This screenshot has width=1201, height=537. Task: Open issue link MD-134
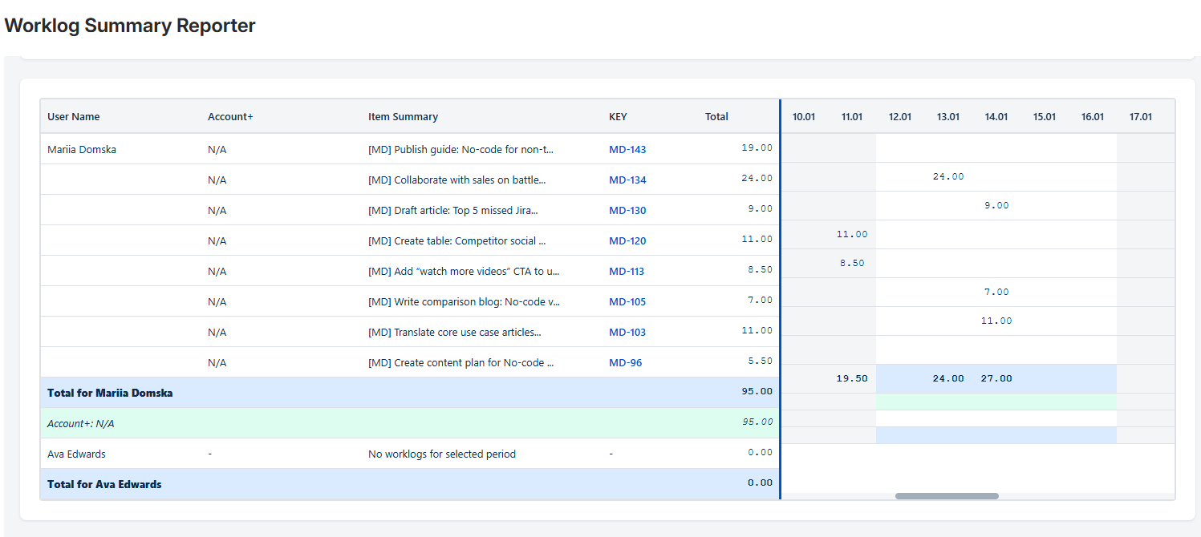click(627, 180)
